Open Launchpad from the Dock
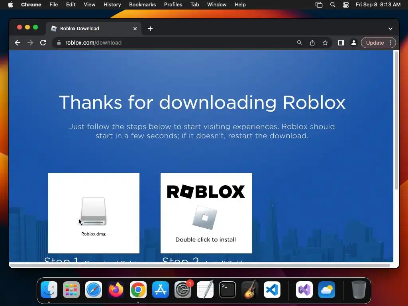The height and width of the screenshot is (306, 408). [x=71, y=290]
